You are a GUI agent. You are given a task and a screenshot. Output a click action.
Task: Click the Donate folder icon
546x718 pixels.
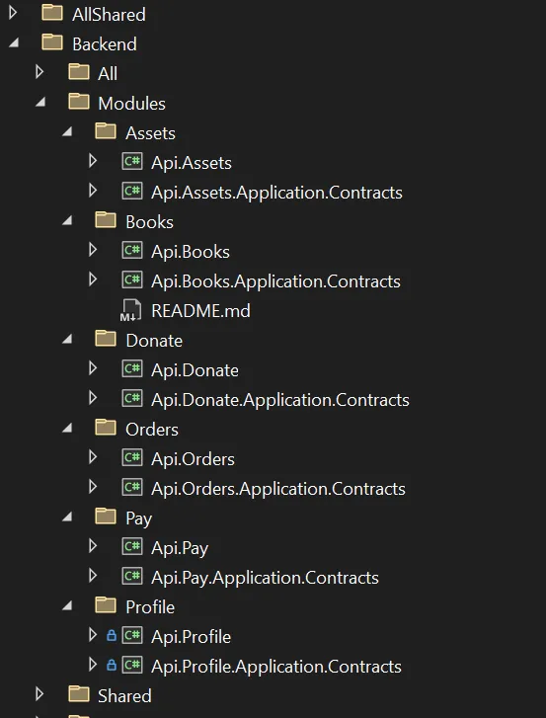point(106,339)
